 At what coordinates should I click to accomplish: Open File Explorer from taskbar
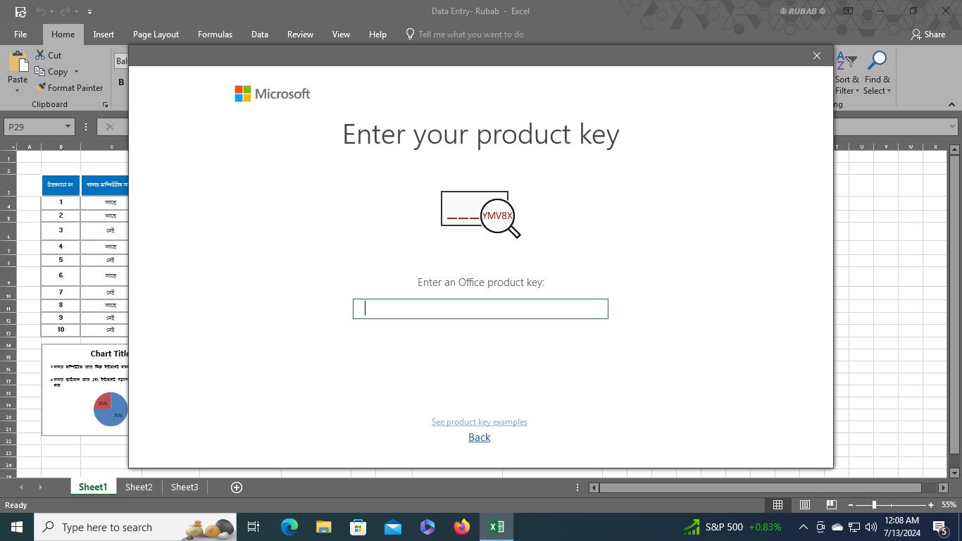coord(324,527)
